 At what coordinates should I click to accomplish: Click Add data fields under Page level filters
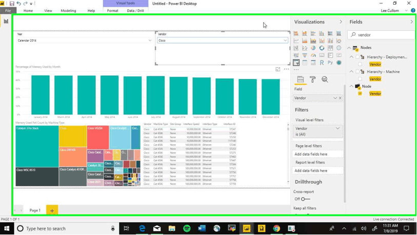tap(318, 154)
